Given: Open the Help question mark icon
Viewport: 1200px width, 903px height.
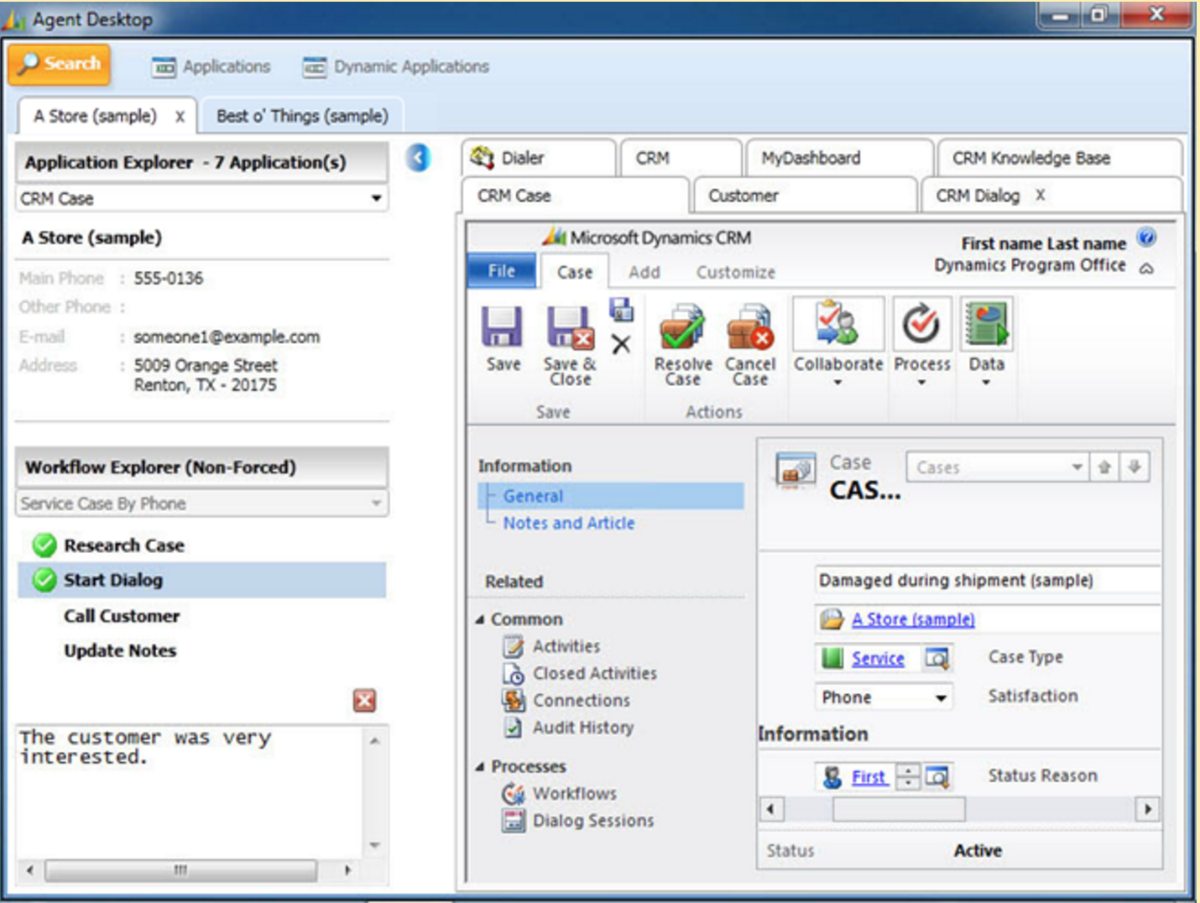Looking at the screenshot, I should [1146, 237].
